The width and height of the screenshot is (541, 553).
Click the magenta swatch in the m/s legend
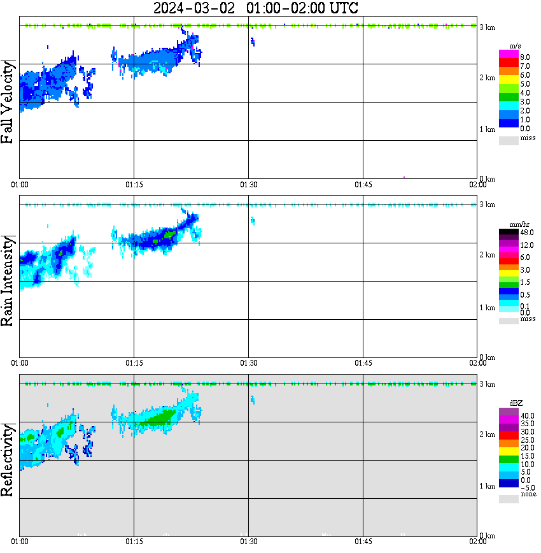509,54
